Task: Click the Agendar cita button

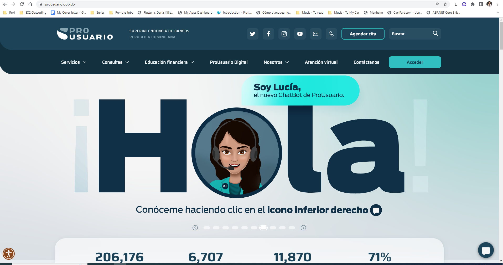Action: click(363, 34)
